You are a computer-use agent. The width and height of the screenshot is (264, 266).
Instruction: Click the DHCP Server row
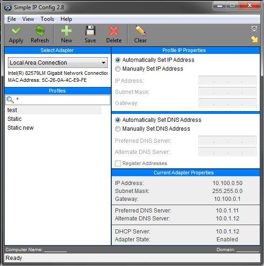point(185,232)
